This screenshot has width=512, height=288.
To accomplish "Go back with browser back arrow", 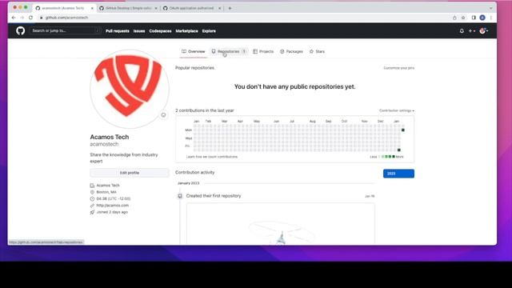I will click(x=14, y=18).
